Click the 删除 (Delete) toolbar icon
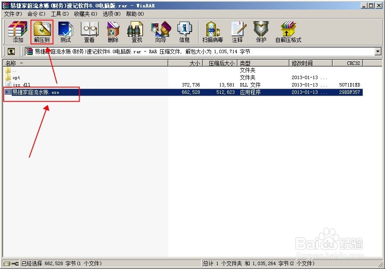Image resolution: width=385 pixels, height=269 pixels. tap(113, 32)
